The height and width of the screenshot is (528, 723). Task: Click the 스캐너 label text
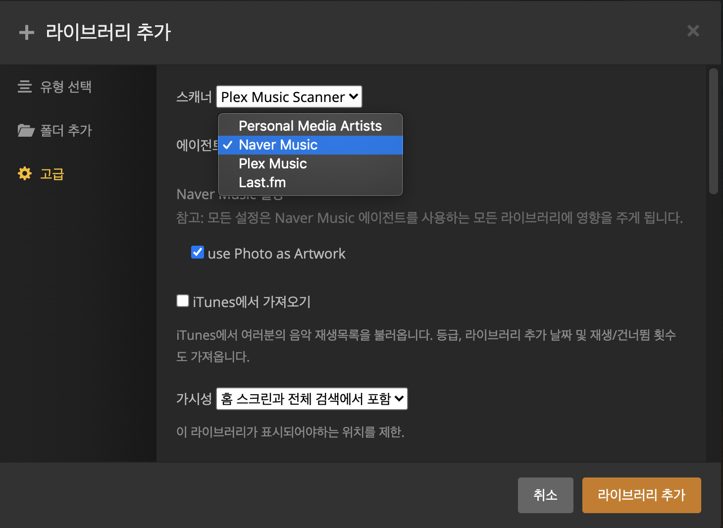point(194,97)
